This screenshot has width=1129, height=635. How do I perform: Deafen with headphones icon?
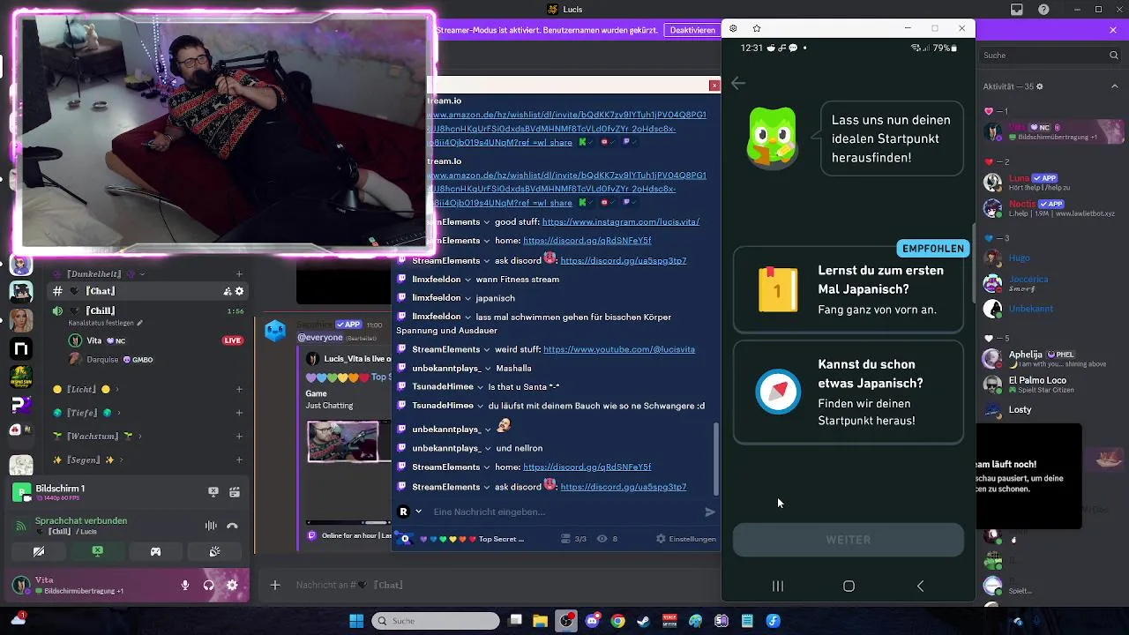point(209,585)
